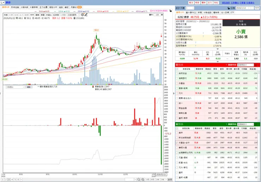Tick checkbox for 新加坡商瑞銀 seller row
The width and height of the screenshot is (261, 182).
pos(177,138)
